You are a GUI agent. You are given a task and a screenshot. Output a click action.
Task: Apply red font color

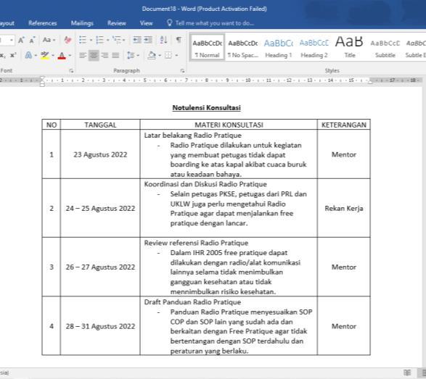pyautogui.click(x=62, y=55)
